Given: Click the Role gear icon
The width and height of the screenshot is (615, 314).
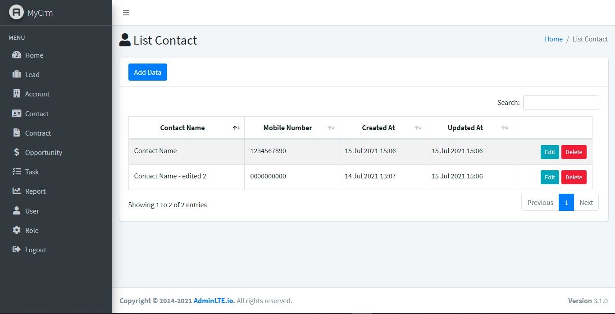Looking at the screenshot, I should coord(17,230).
